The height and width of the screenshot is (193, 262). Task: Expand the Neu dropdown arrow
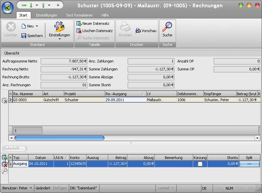point(37,26)
